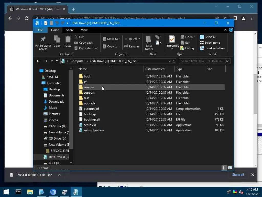
Task: Click Paste shortcut command
Action: pos(86,48)
